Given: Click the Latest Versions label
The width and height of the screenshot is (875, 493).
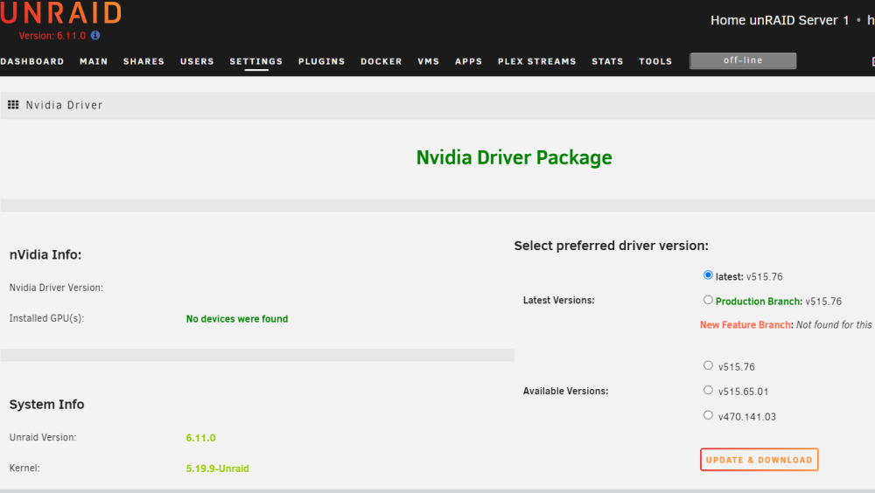Looking at the screenshot, I should [558, 300].
